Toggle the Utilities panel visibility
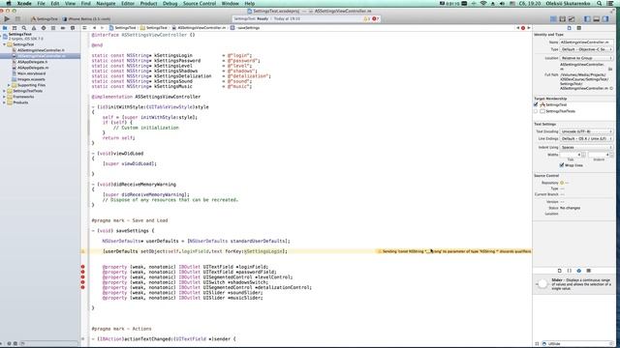The width and height of the screenshot is (620, 348). pyautogui.click(x=605, y=19)
